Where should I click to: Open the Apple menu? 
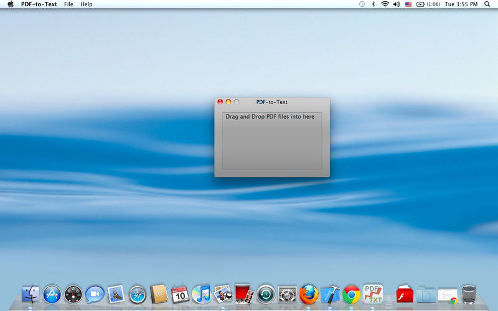coord(11,4)
